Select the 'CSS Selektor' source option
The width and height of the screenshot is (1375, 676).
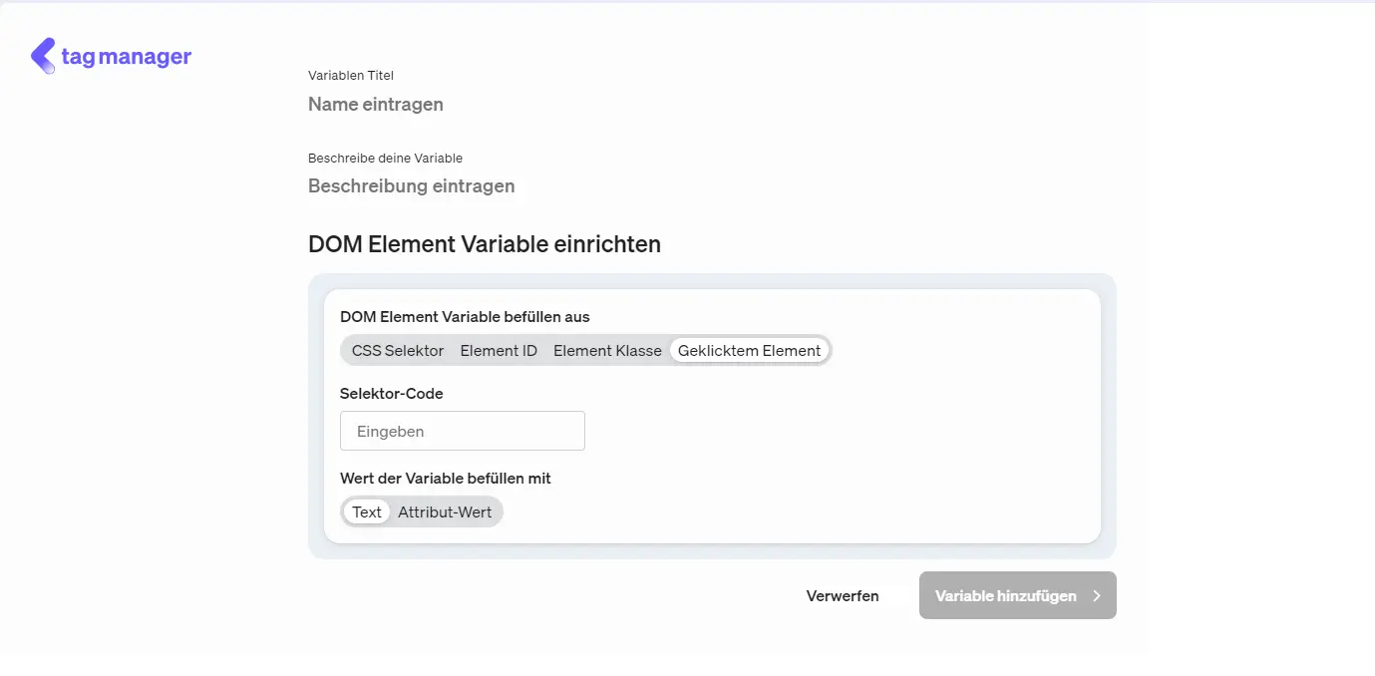(x=396, y=350)
